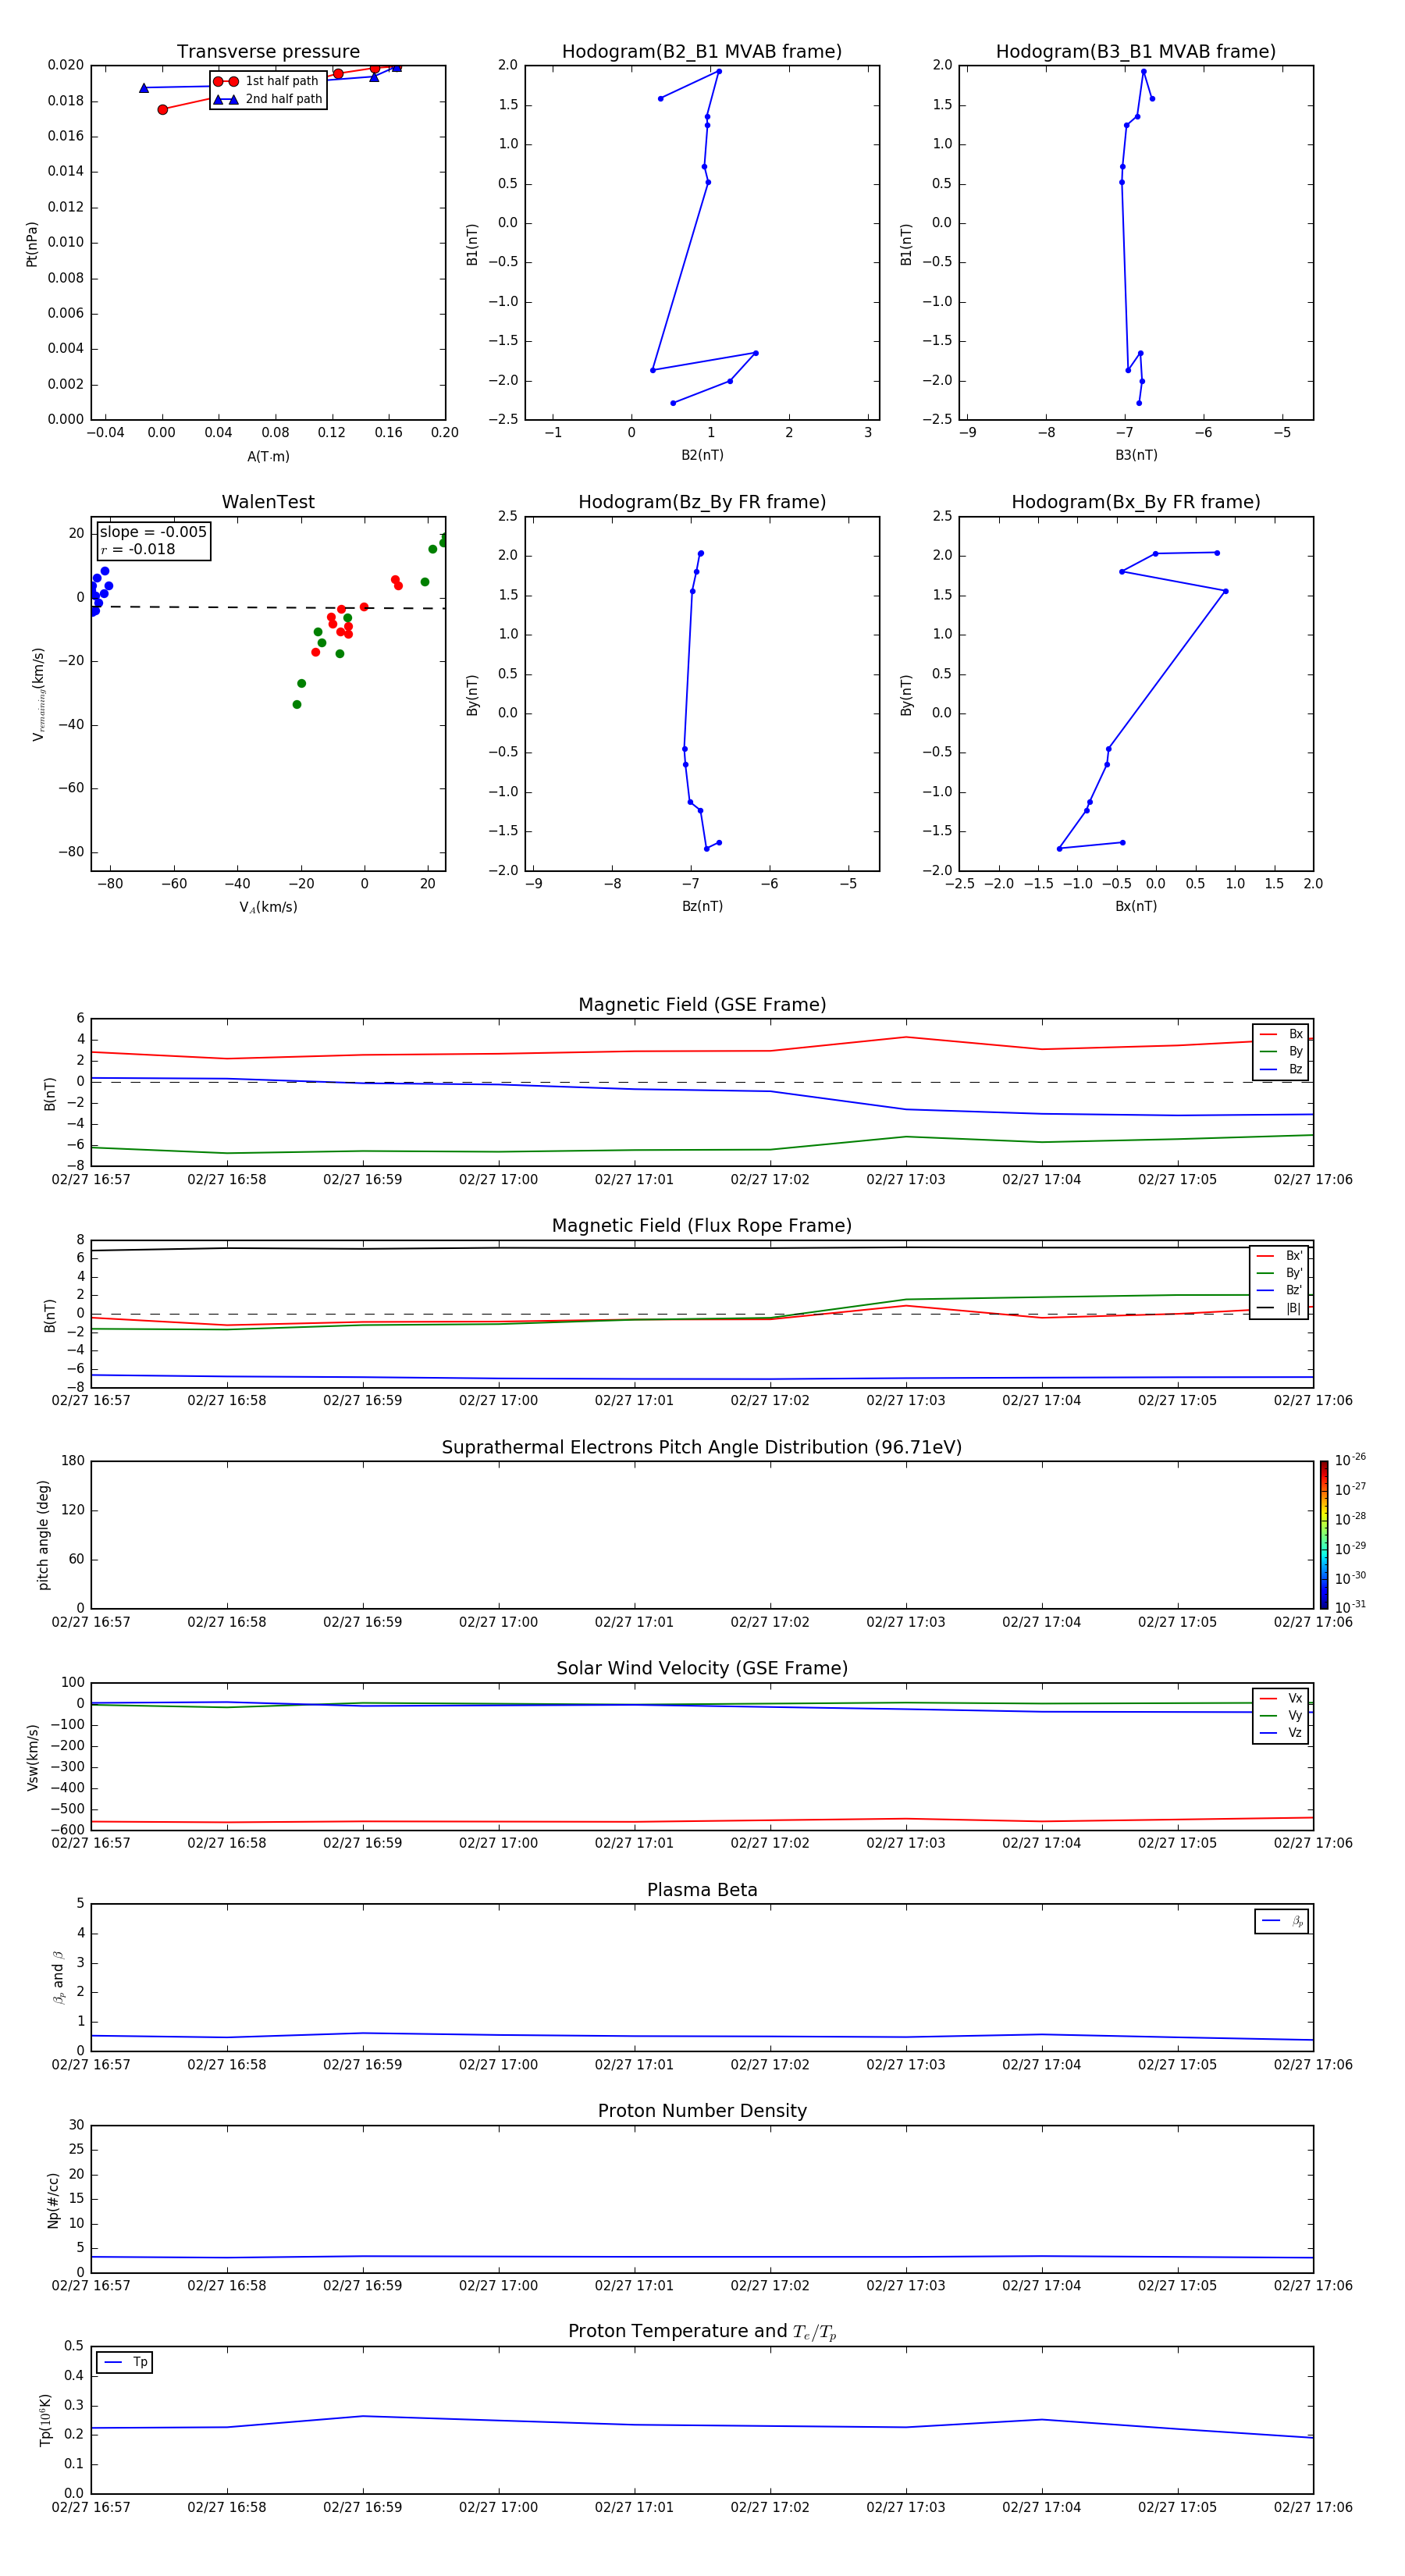
Task: Click the B2(nT) x-axis label
Action: 702,455
